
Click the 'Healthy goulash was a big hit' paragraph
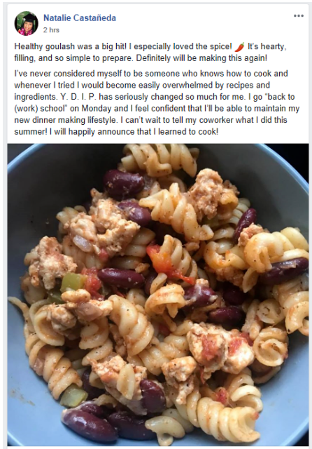[x=150, y=52]
